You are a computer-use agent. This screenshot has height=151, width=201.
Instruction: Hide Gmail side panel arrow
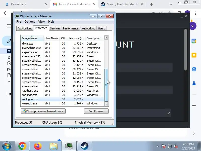(x=194, y=134)
